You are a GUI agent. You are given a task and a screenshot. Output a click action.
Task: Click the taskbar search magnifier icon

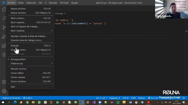coord(9,102)
